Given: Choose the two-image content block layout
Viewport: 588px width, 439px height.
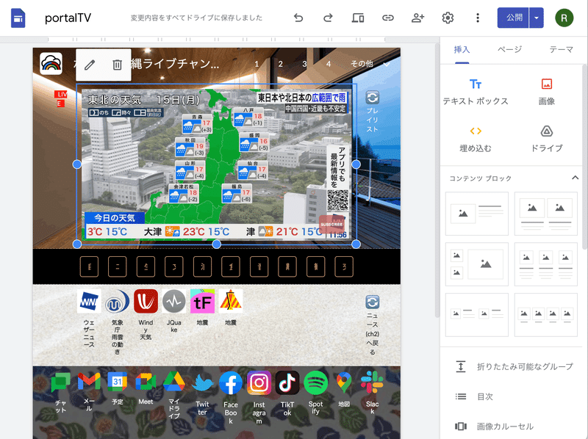Looking at the screenshot, I should coord(545,214).
